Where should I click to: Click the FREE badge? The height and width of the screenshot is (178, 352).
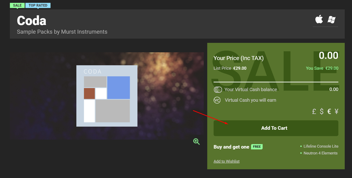(257, 147)
